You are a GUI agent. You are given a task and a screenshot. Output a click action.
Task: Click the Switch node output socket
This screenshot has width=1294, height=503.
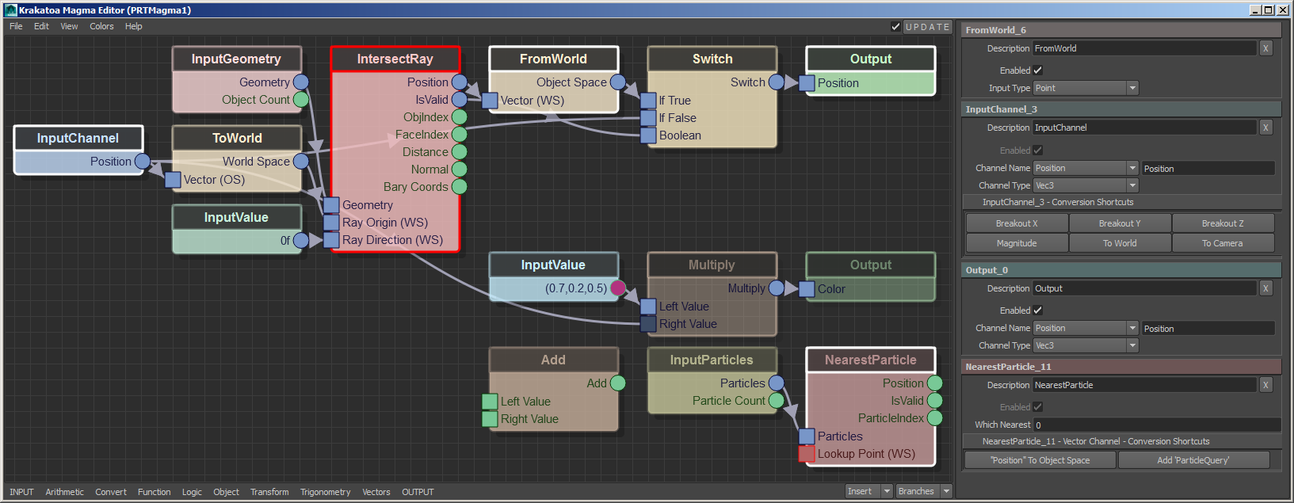click(777, 82)
